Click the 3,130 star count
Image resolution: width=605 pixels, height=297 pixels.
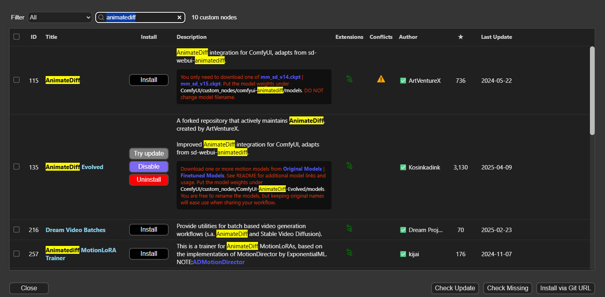[460, 167]
